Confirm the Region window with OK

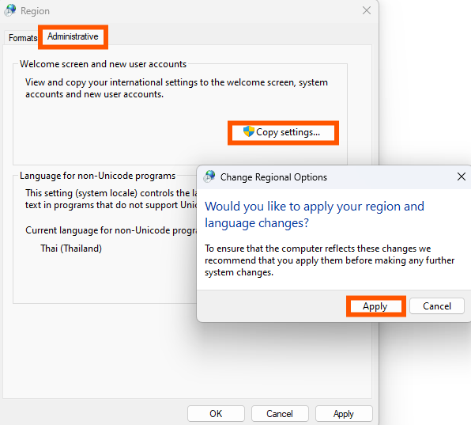point(216,414)
